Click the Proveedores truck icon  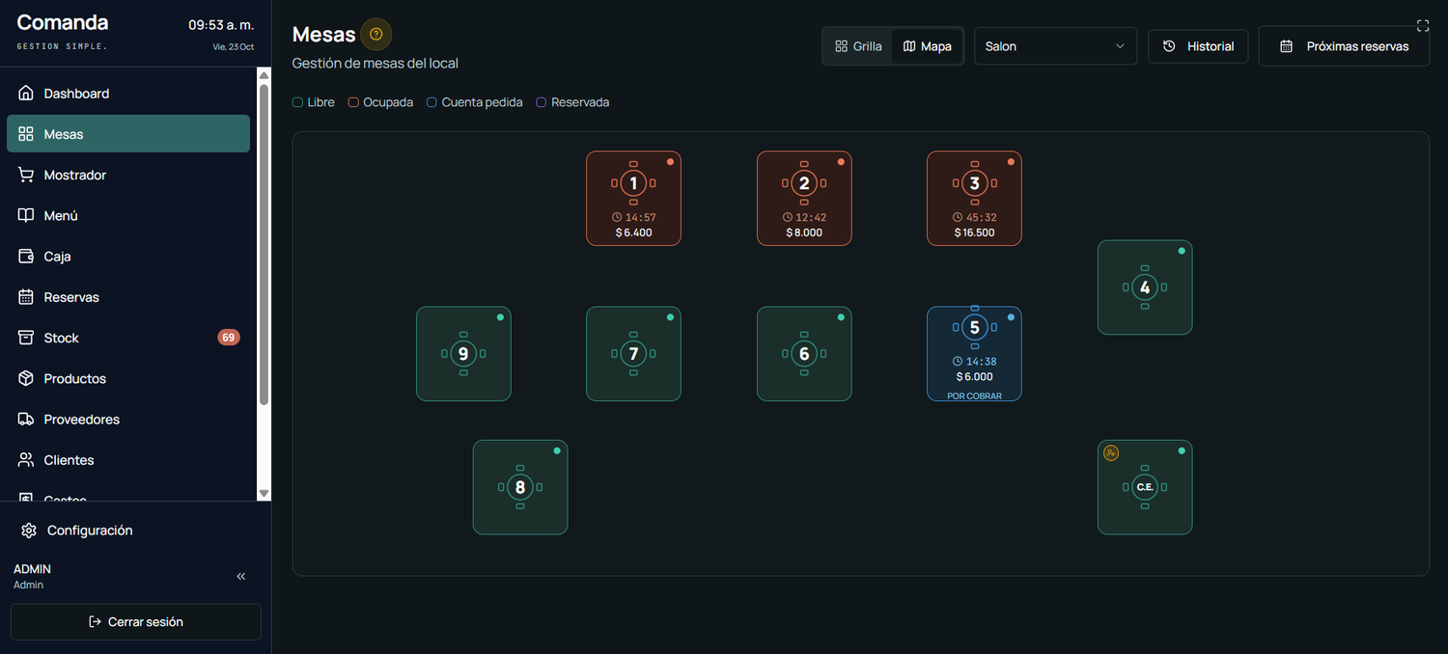coord(26,420)
